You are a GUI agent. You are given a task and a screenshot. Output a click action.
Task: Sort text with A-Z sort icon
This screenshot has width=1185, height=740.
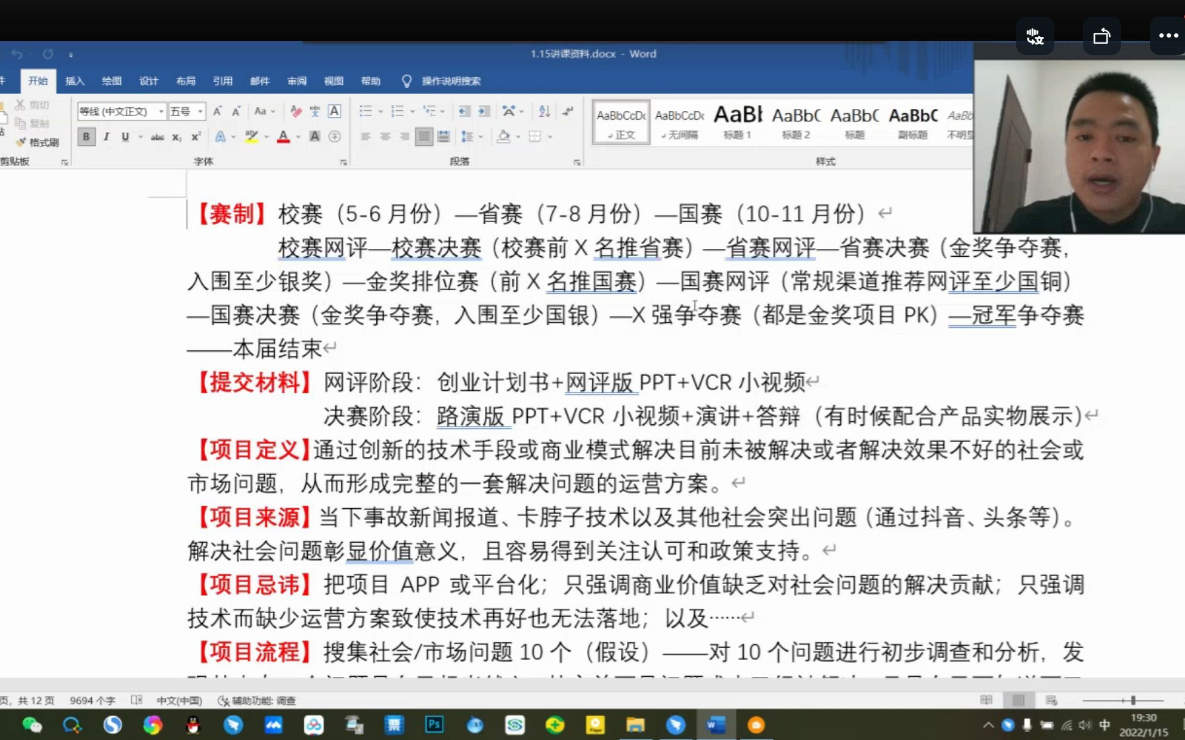(544, 111)
